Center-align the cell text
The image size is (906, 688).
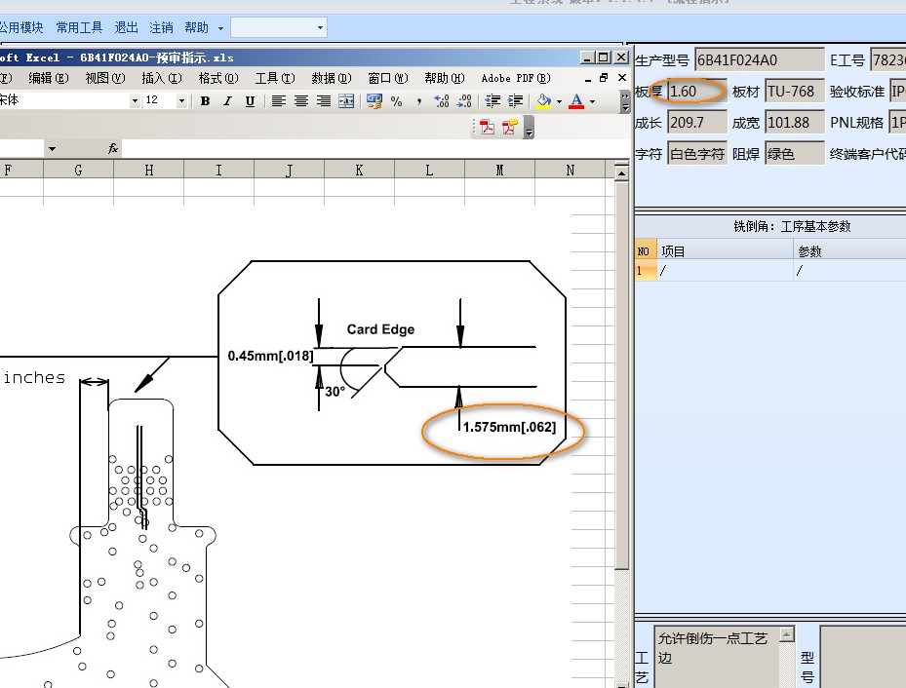tap(301, 101)
